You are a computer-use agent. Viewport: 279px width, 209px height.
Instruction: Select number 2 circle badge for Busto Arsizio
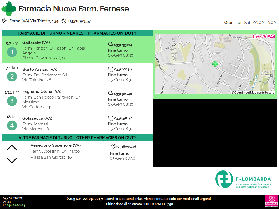tap(12, 77)
